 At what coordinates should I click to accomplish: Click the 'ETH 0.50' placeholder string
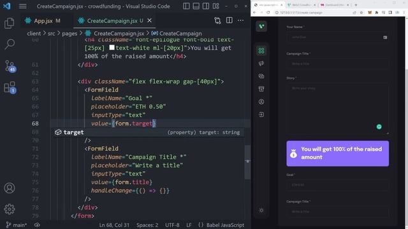(x=149, y=106)
